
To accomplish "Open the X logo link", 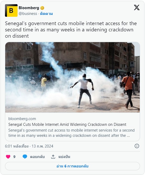I will point(137,8).
